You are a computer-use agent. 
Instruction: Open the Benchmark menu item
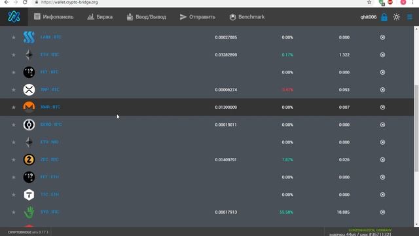[247, 17]
